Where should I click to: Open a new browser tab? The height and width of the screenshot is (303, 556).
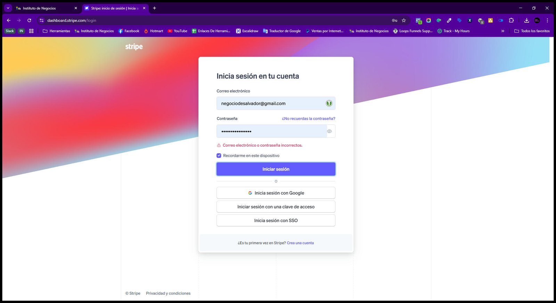[x=155, y=8]
